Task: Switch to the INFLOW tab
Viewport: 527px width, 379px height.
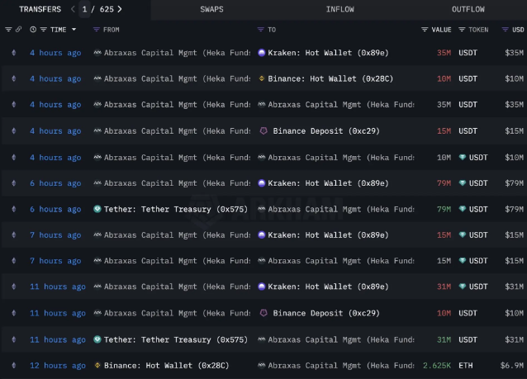Action: (339, 9)
